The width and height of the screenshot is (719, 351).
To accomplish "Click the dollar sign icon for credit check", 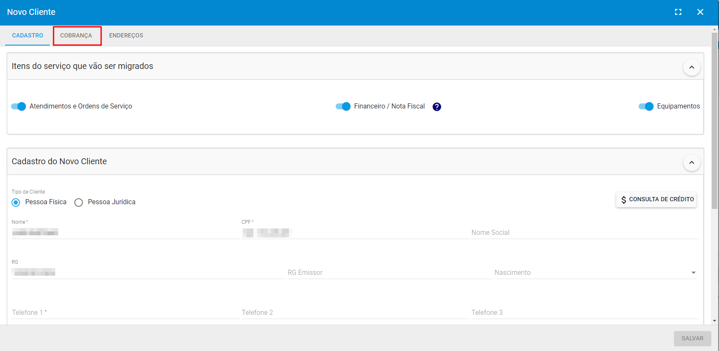I will coord(623,200).
